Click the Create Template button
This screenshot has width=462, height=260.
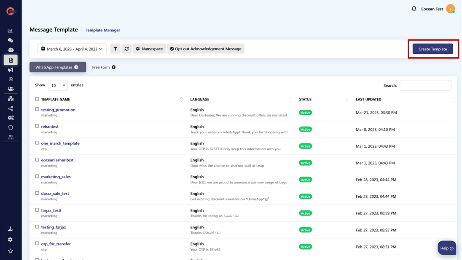[432, 49]
